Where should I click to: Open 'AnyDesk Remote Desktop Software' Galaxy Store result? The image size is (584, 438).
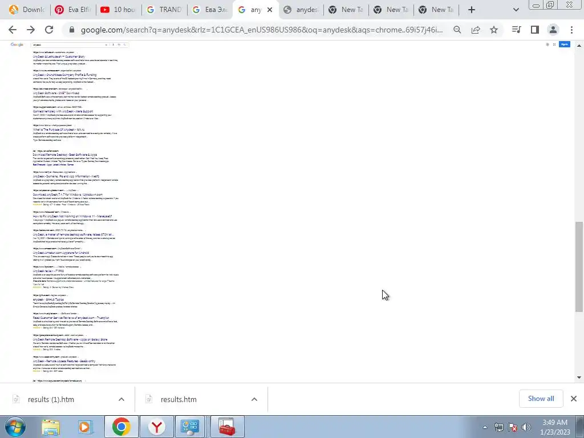point(70,340)
